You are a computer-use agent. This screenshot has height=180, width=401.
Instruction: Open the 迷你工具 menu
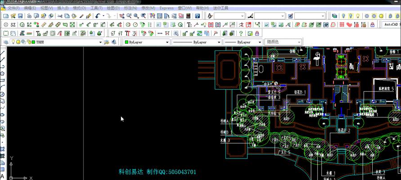click(x=221, y=8)
